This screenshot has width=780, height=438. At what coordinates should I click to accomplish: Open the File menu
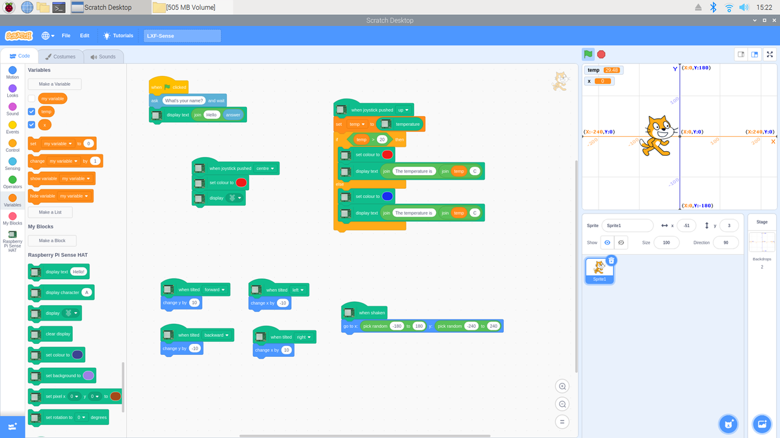[x=66, y=36]
